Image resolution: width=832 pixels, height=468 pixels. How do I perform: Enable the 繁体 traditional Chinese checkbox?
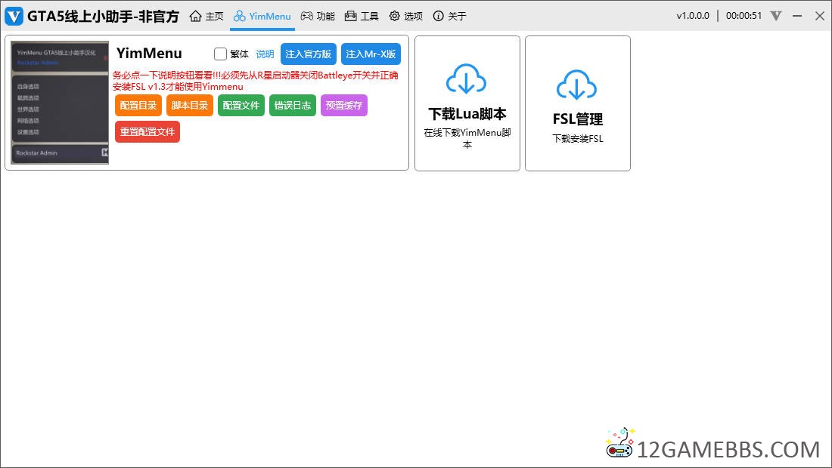tap(220, 54)
